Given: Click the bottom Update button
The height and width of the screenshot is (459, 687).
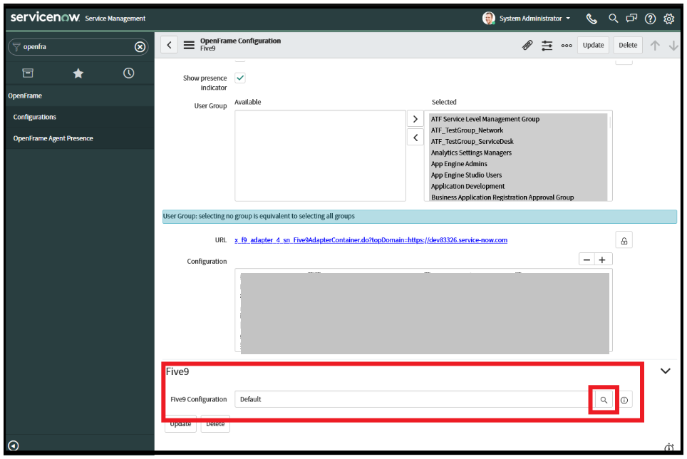Looking at the screenshot, I should coord(180,424).
